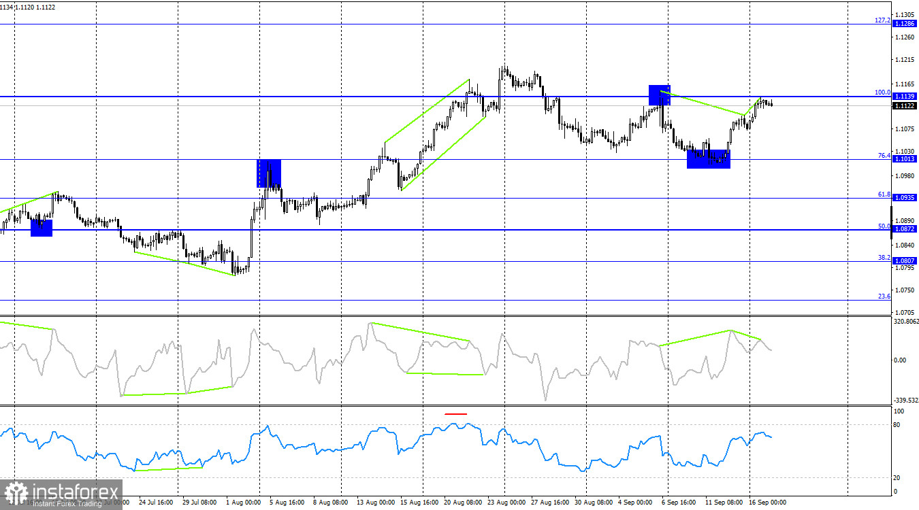Viewport: 919px width, 510px height.
Task: Click the 23.6 Fibonacci level label
Action: pos(884,296)
